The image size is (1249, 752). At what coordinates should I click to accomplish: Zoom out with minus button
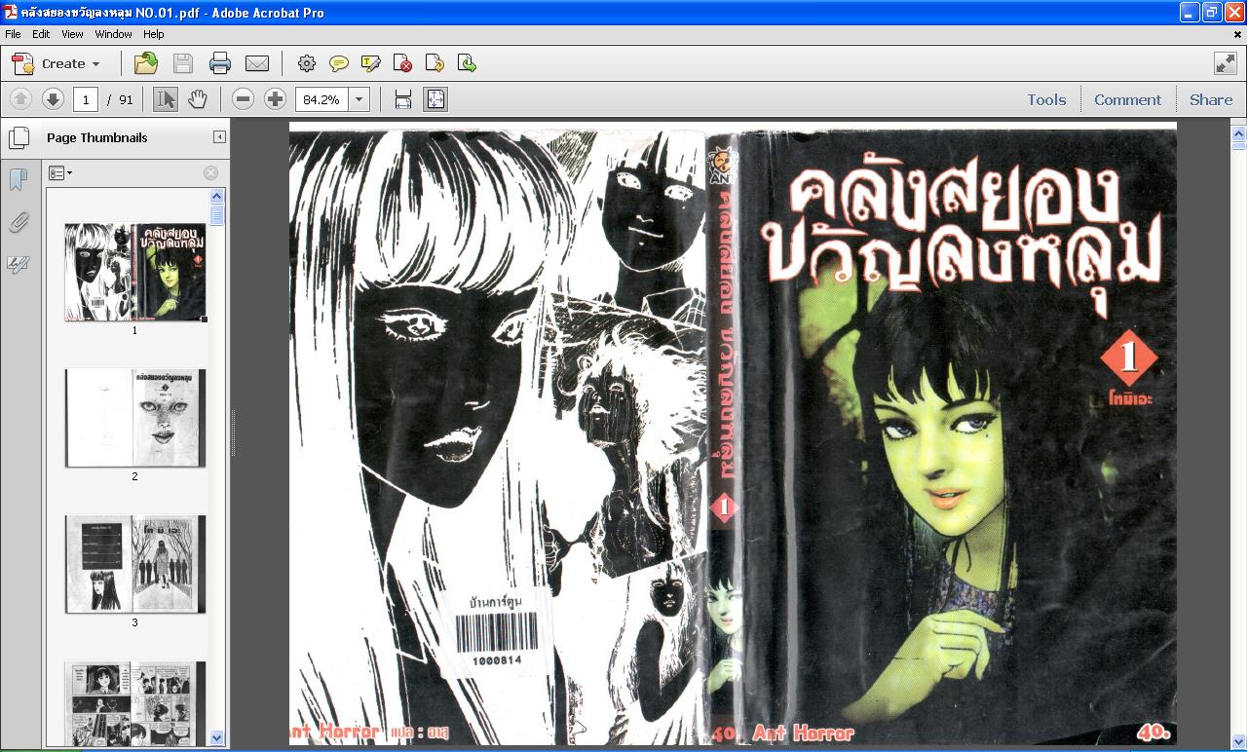tap(244, 99)
